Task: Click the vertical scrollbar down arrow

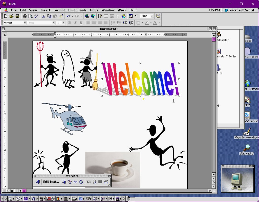Action: point(214,175)
